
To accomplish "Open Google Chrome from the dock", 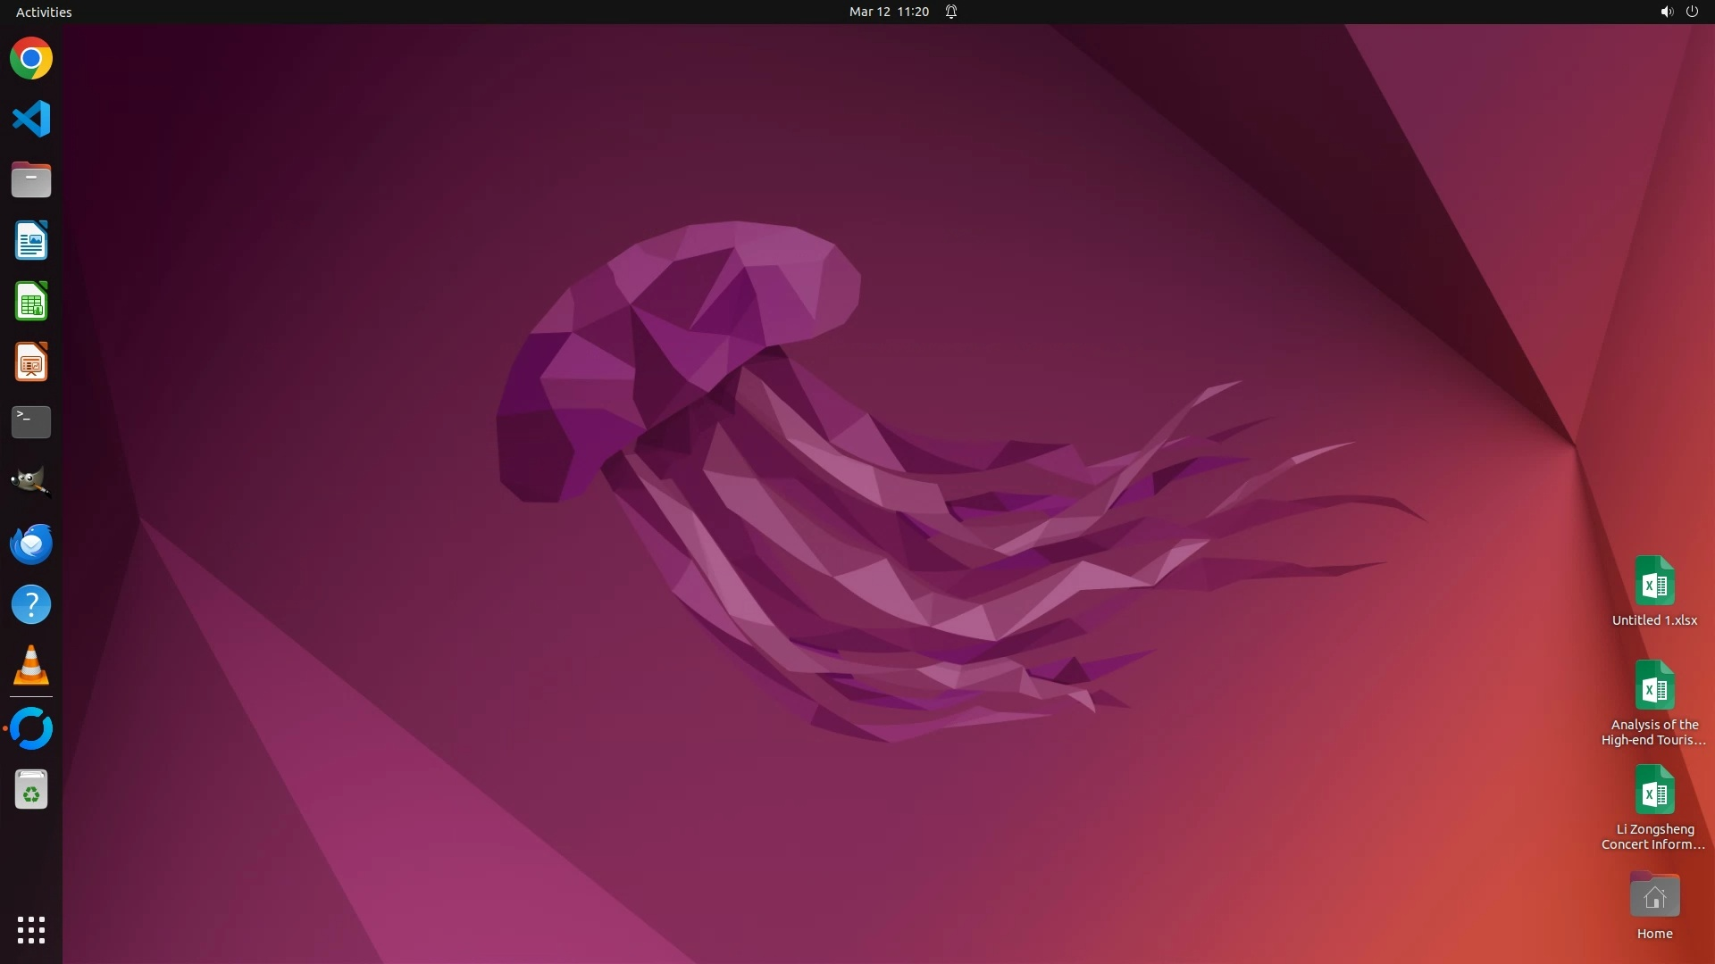I will point(31,59).
